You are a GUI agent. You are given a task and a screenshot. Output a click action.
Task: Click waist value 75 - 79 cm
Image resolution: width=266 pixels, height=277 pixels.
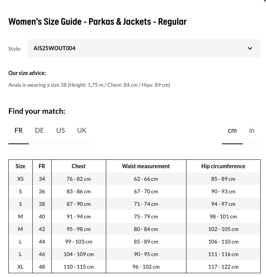click(146, 217)
